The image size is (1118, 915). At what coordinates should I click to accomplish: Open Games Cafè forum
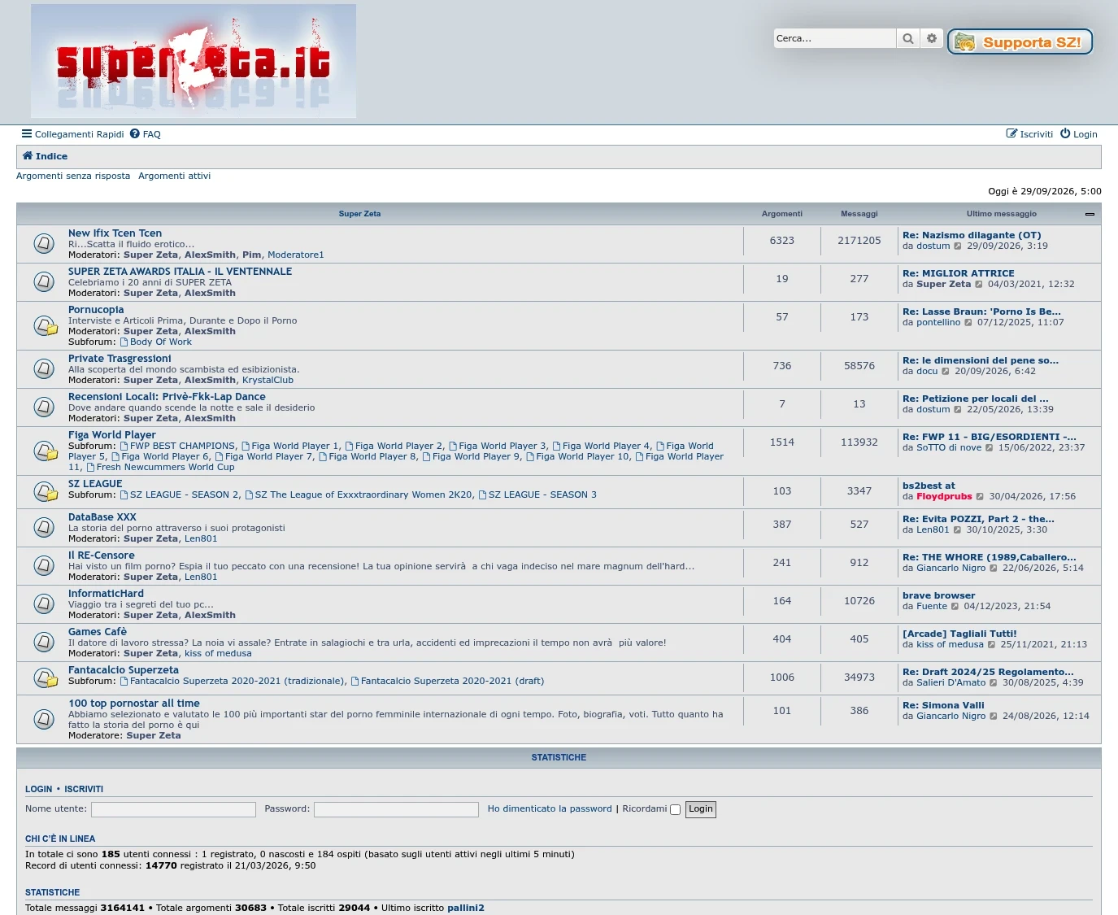click(x=98, y=632)
